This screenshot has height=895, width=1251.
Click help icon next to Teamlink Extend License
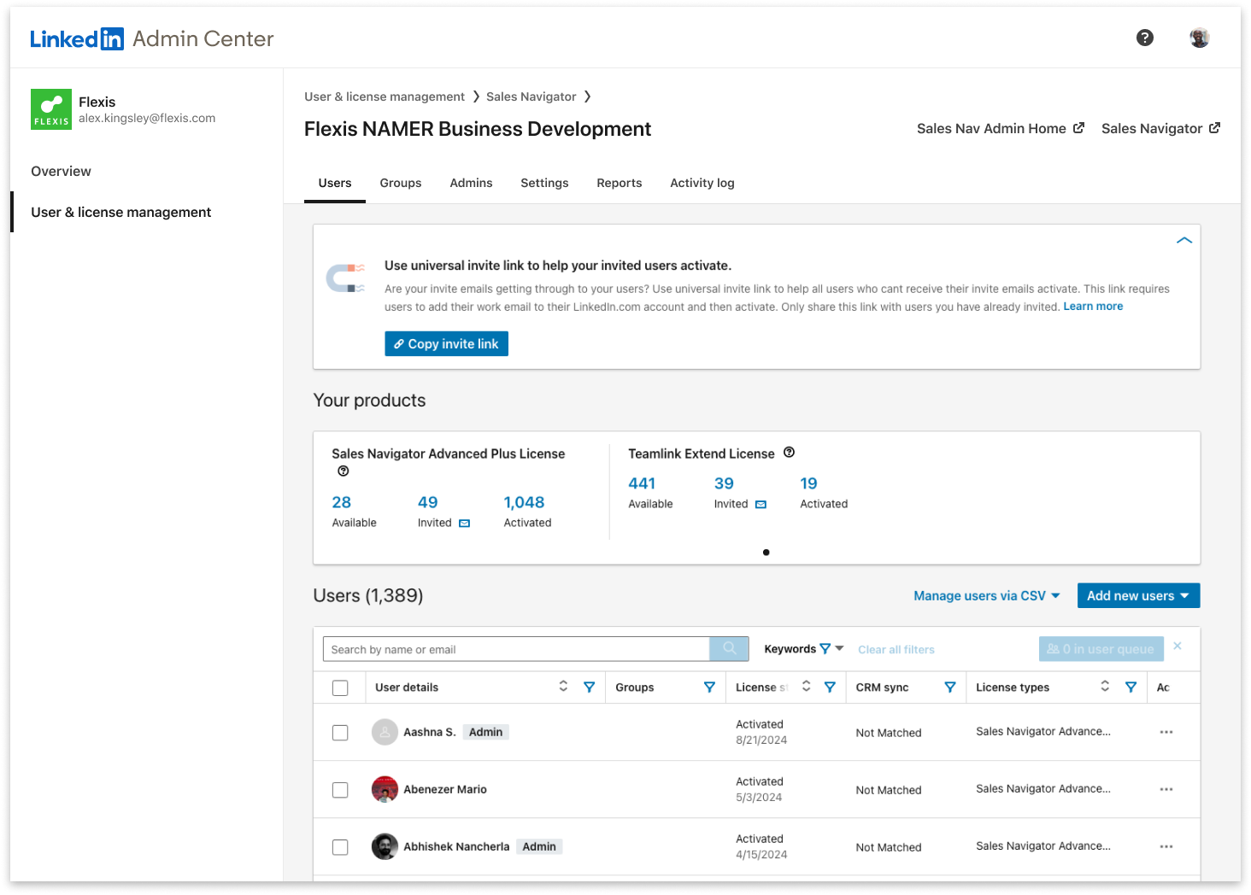(x=790, y=453)
